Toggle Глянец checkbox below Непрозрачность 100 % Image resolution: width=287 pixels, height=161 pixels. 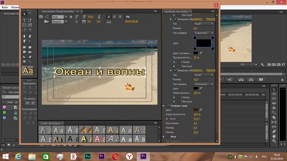[178, 97]
